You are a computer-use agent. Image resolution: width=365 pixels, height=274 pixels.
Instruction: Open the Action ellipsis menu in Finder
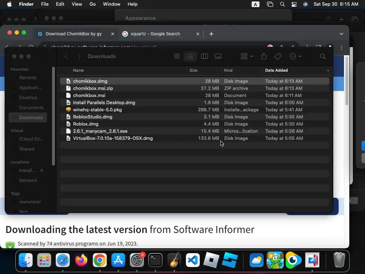(x=295, y=56)
